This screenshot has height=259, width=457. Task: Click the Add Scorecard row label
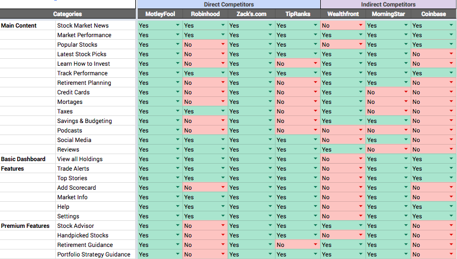[76, 187]
